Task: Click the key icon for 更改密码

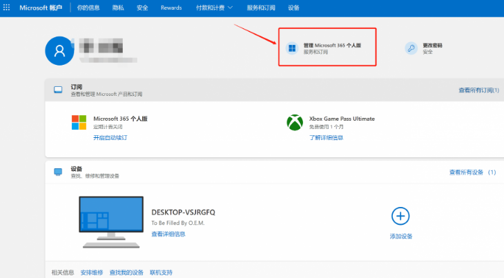Action: pos(411,48)
